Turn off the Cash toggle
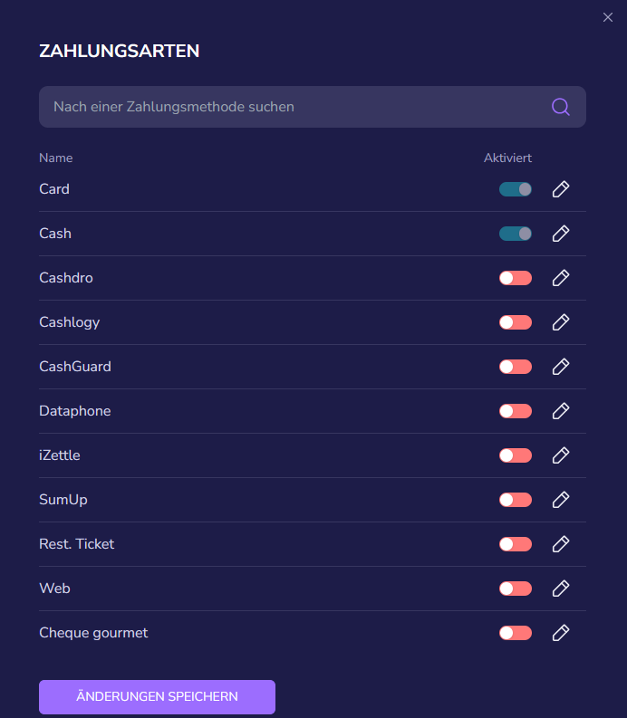Image resolution: width=627 pixels, height=718 pixels. pyautogui.click(x=516, y=234)
